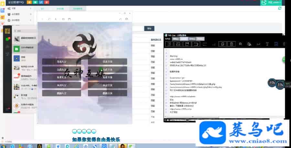This screenshot has height=148, width=291.
Task: Click the 麒麟入厅 button in the game lobby
Action: tap(61, 93)
